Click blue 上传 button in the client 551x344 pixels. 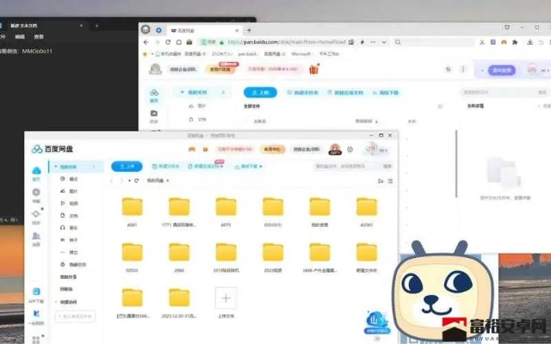click(127, 166)
